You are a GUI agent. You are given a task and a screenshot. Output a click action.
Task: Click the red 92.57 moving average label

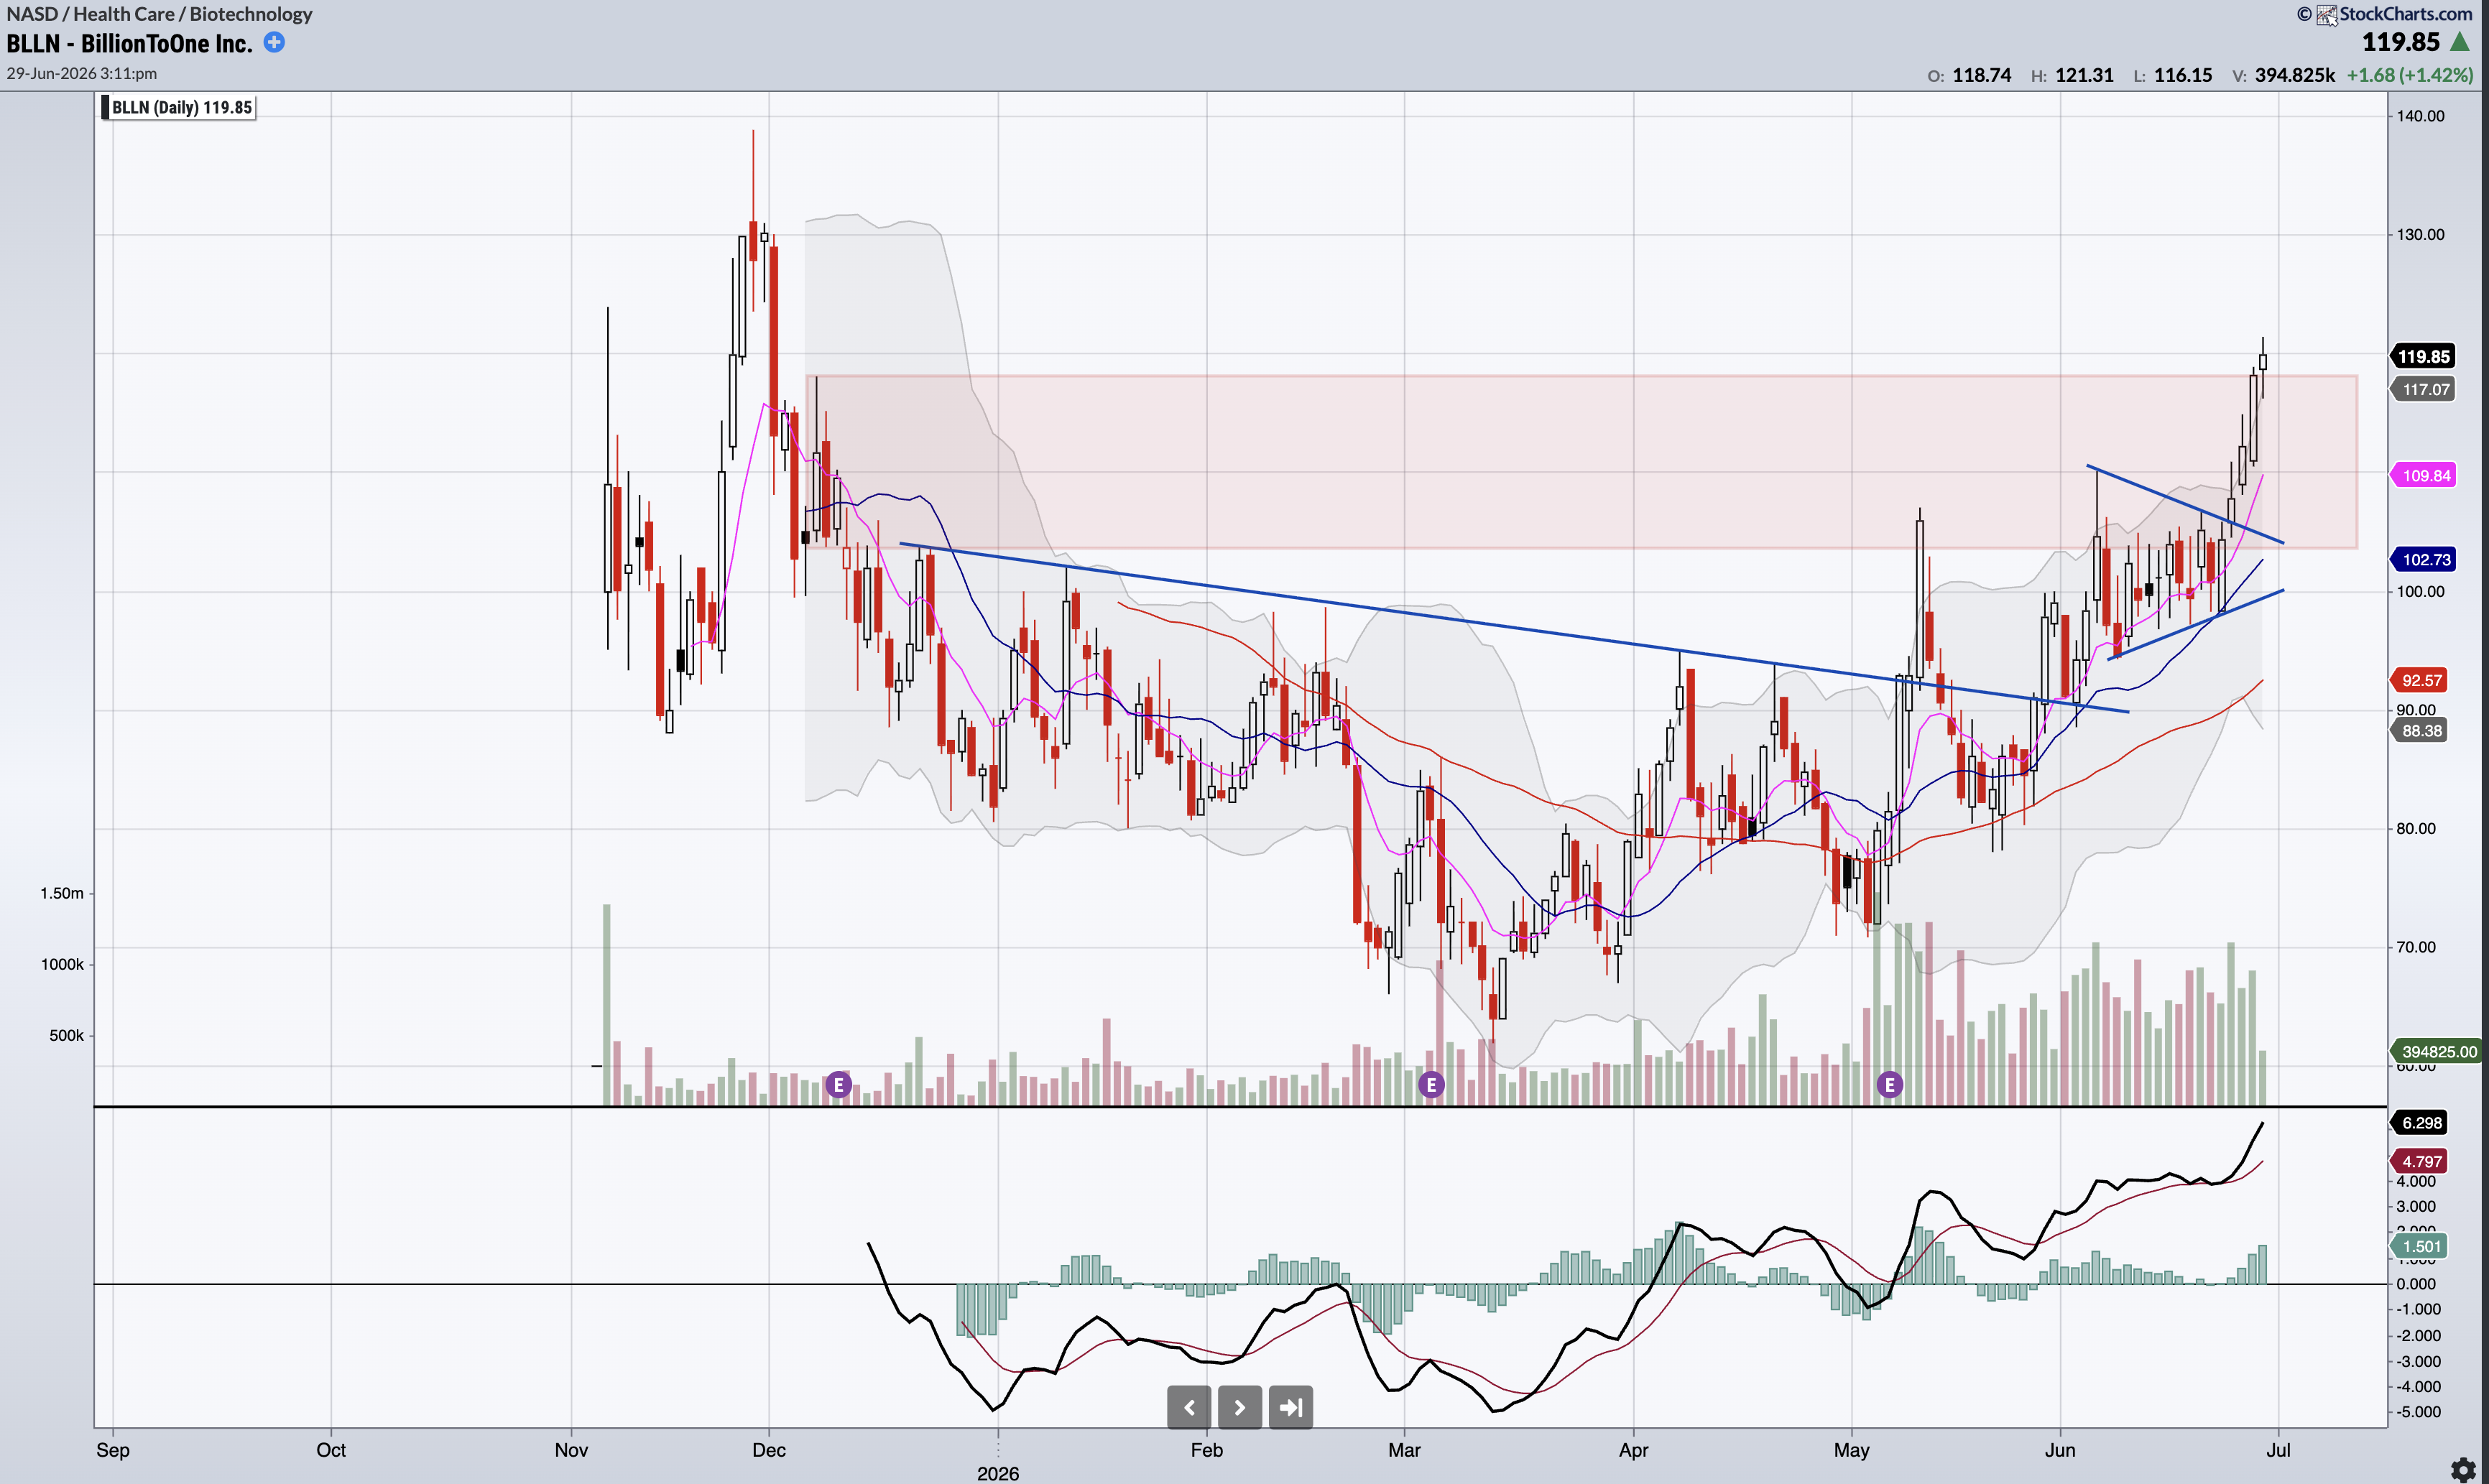click(x=2419, y=680)
